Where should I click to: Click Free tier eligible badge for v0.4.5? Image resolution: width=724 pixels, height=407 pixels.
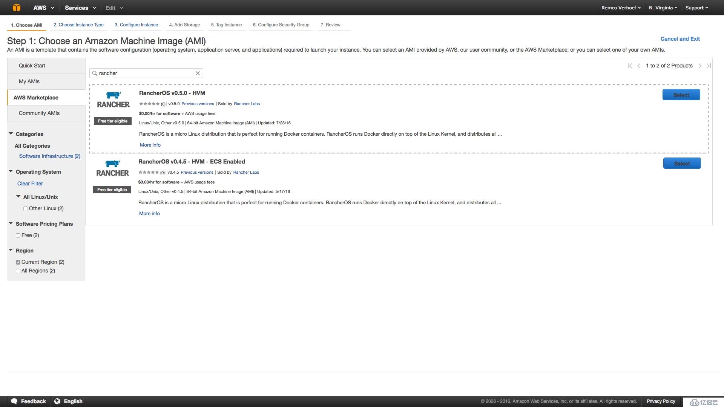[x=112, y=190]
